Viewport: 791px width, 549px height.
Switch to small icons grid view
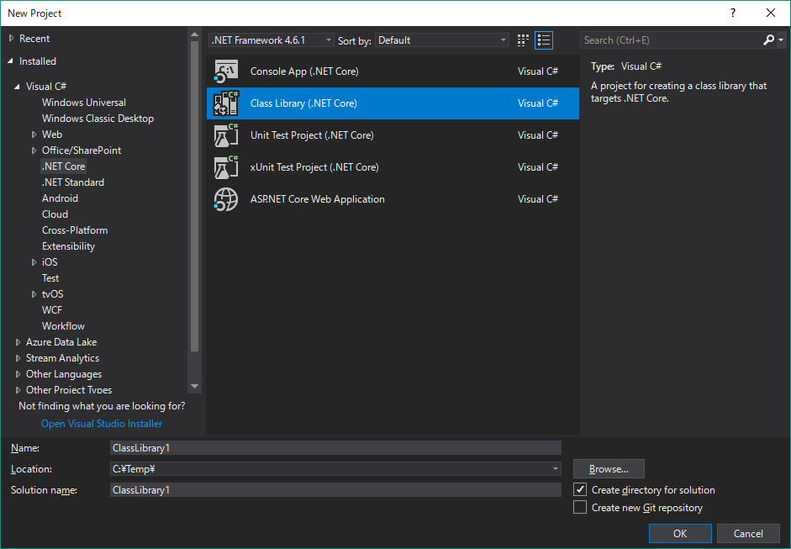click(x=523, y=40)
